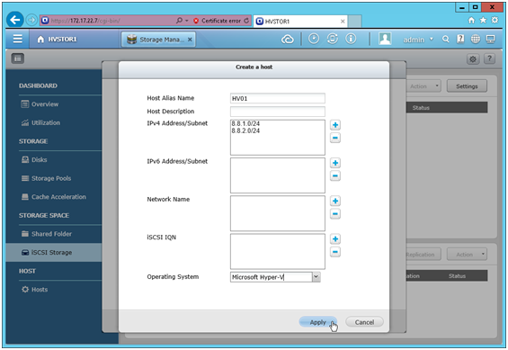
Task: Open event notifications info icon
Action: point(351,39)
